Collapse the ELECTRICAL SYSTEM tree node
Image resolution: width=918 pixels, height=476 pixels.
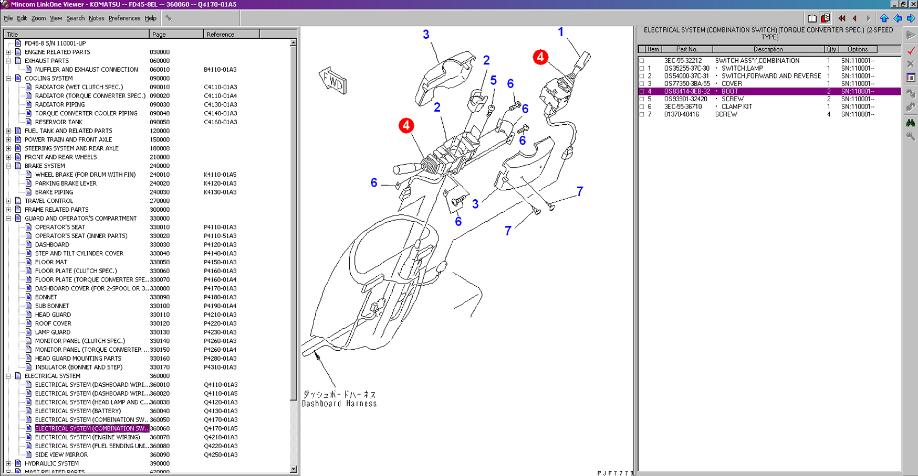(x=8, y=376)
